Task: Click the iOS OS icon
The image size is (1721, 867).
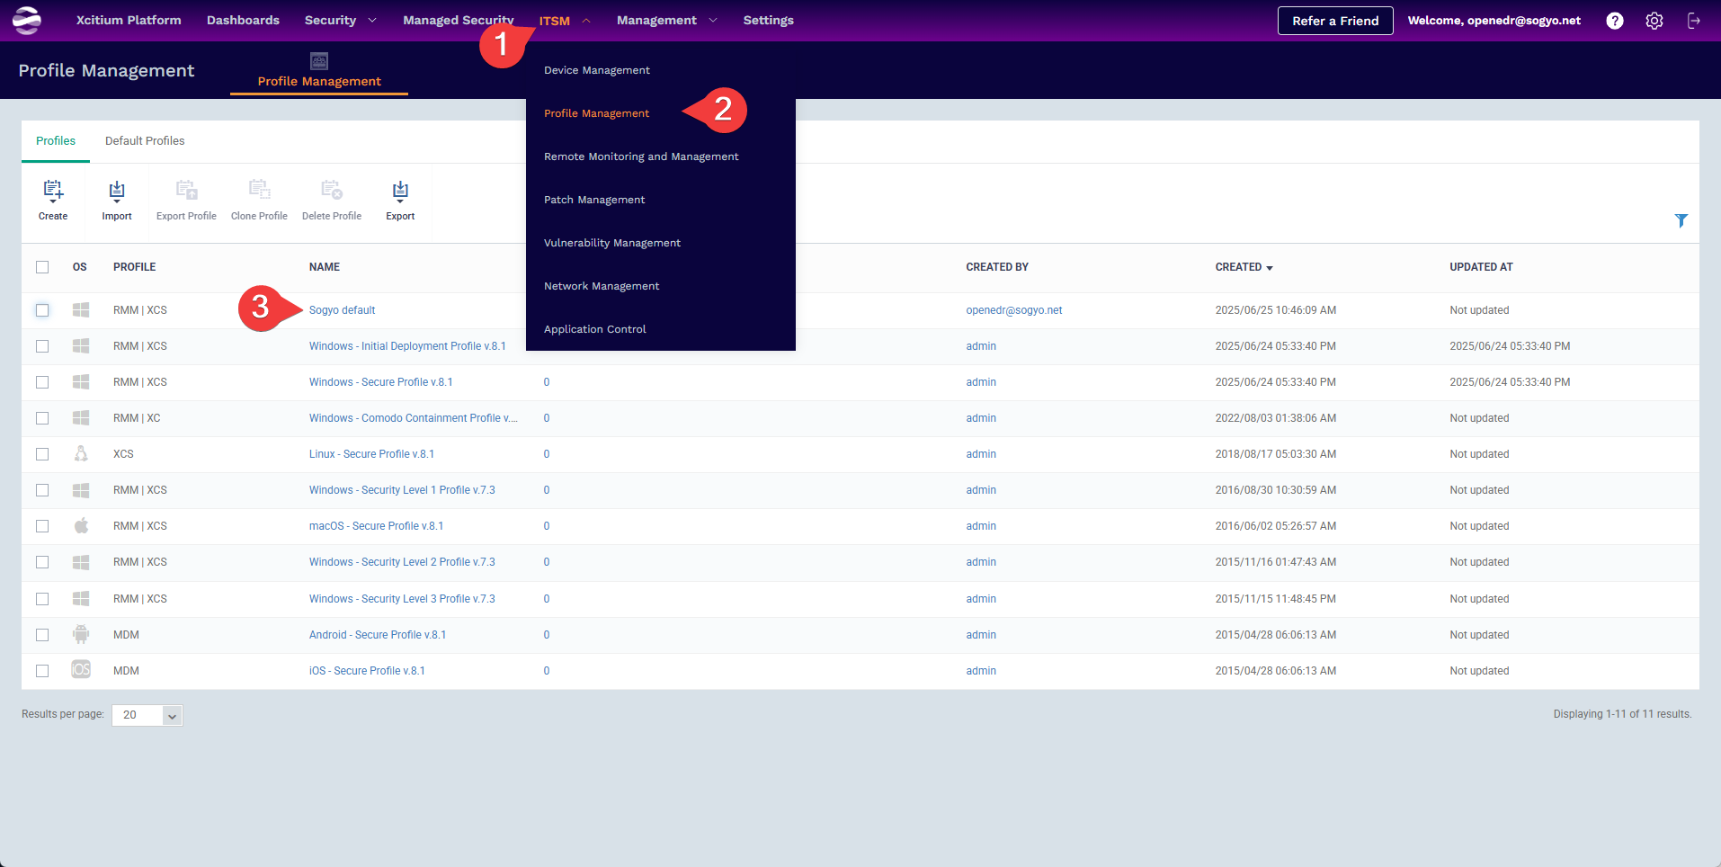Action: click(x=81, y=670)
